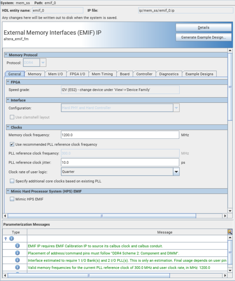Open the Diagnostics tab

point(169,74)
